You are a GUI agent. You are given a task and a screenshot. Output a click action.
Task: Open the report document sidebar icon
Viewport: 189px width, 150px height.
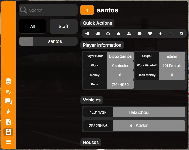(8, 122)
